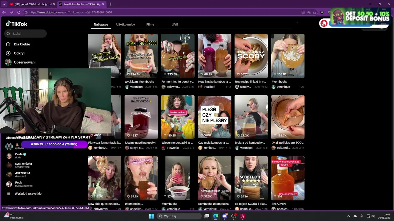Screen dimensions: 394x221
Task: Switch to the Najlepsze tab
Action: click(x=101, y=25)
